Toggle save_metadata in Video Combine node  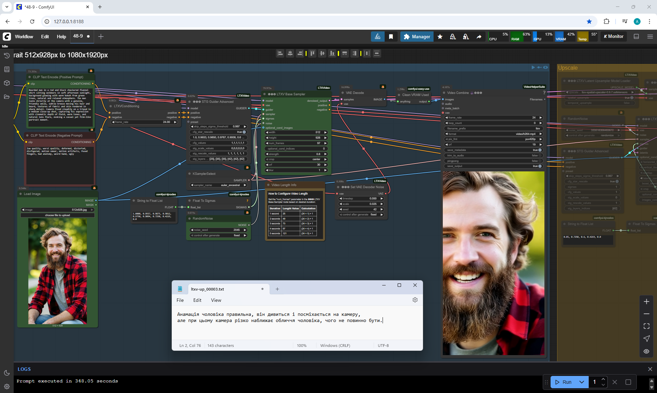click(540, 150)
